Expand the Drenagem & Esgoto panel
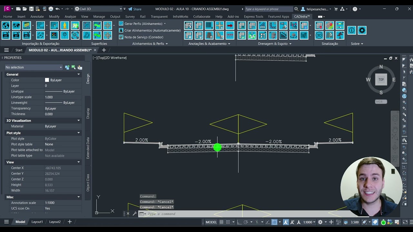The height and width of the screenshot is (232, 413). (275, 44)
